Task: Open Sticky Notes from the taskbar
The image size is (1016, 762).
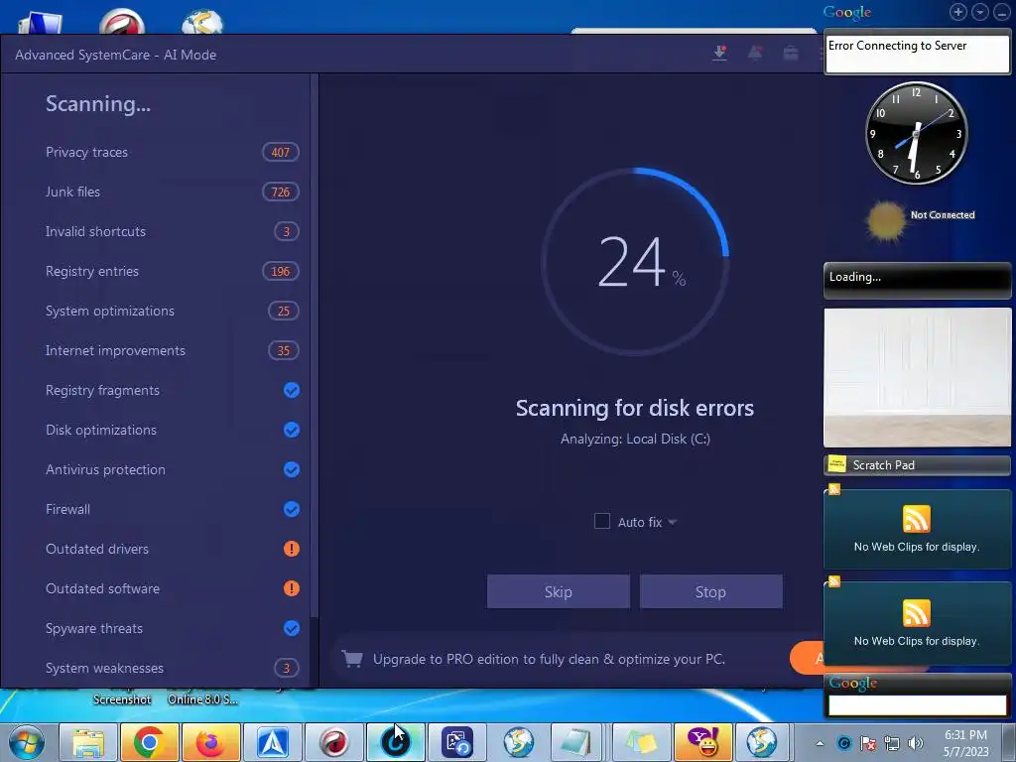Action: [641, 742]
